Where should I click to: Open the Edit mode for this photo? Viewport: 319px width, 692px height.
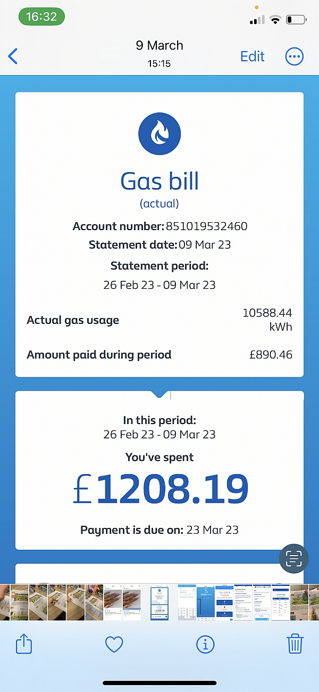point(252,56)
